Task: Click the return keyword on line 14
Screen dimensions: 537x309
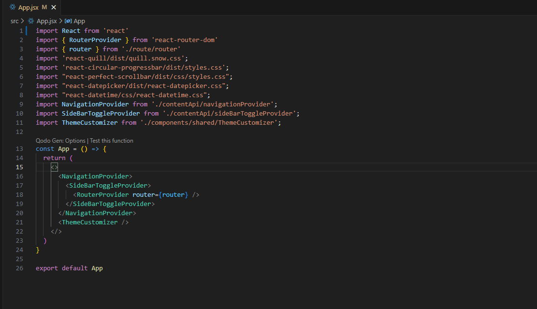Action: 54,158
